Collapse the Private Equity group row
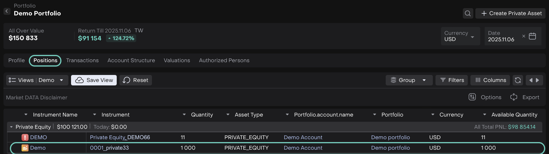549x154 pixels. (x=11, y=127)
